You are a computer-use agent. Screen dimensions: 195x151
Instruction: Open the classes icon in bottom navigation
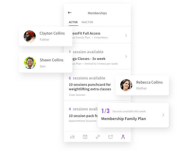(x=72, y=137)
